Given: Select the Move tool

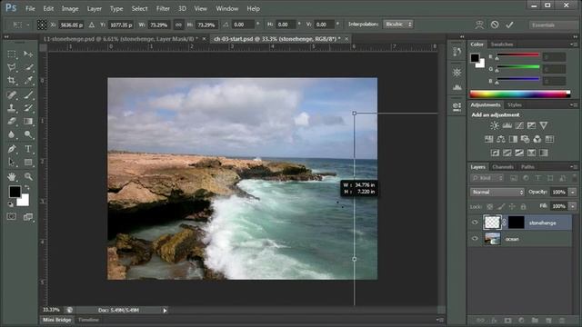Looking at the screenshot, I should point(28,54).
